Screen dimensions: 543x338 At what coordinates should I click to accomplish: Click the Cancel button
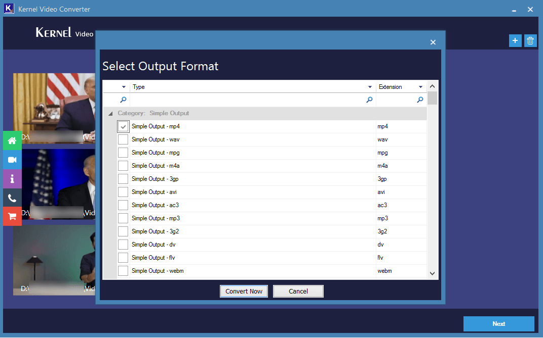point(298,291)
